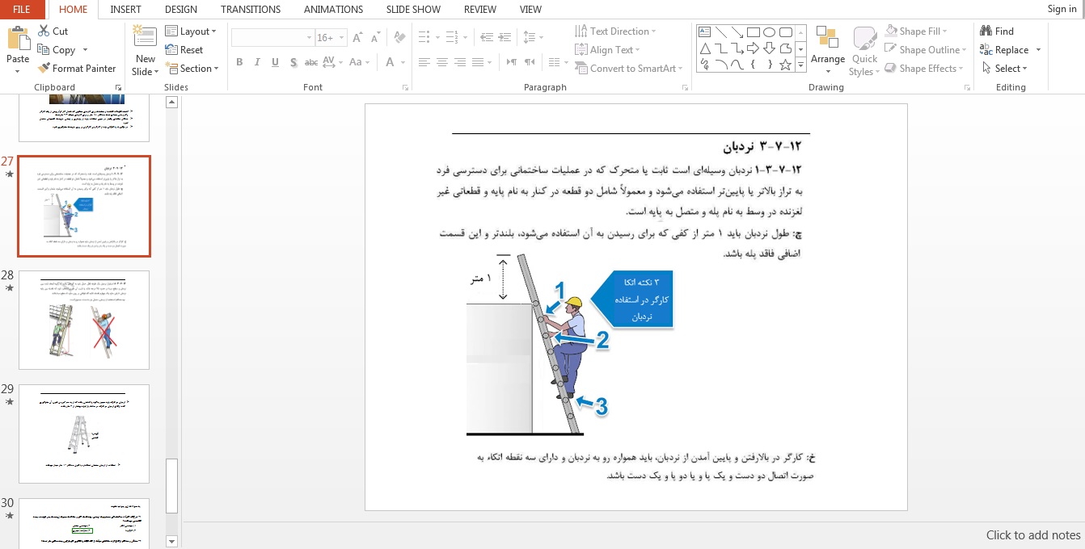Select the Line shape in gallery

tap(720, 32)
